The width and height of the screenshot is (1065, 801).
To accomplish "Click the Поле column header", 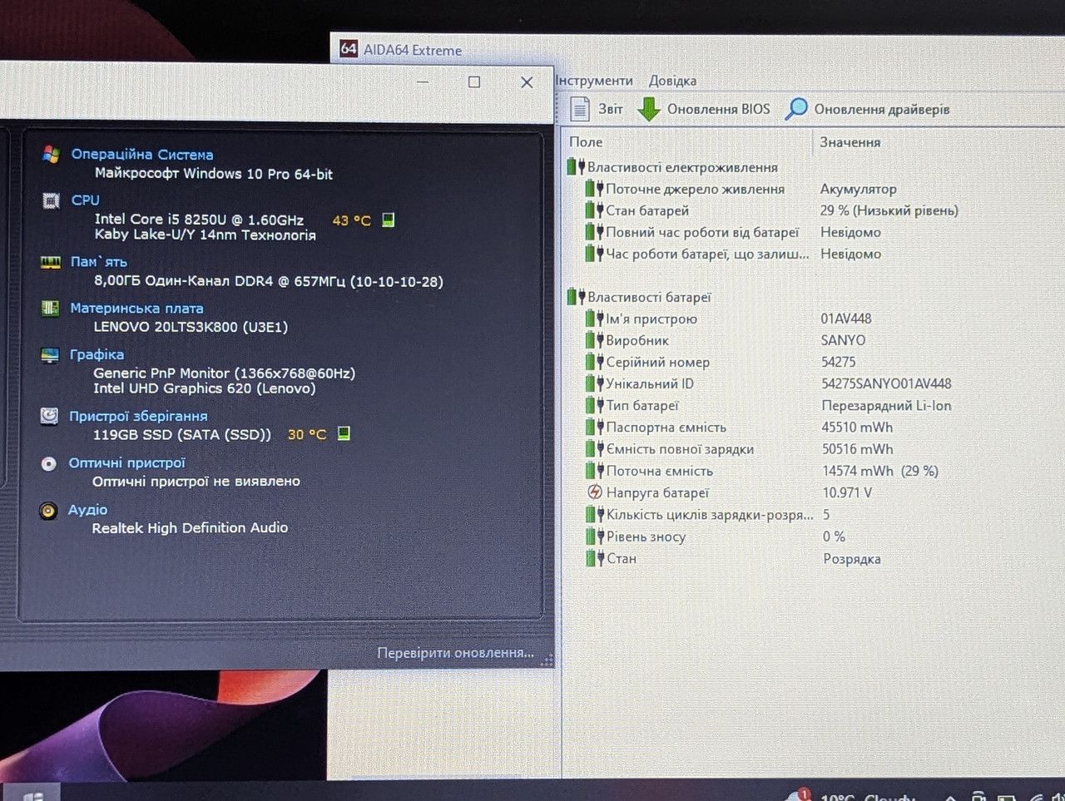I will click(586, 142).
